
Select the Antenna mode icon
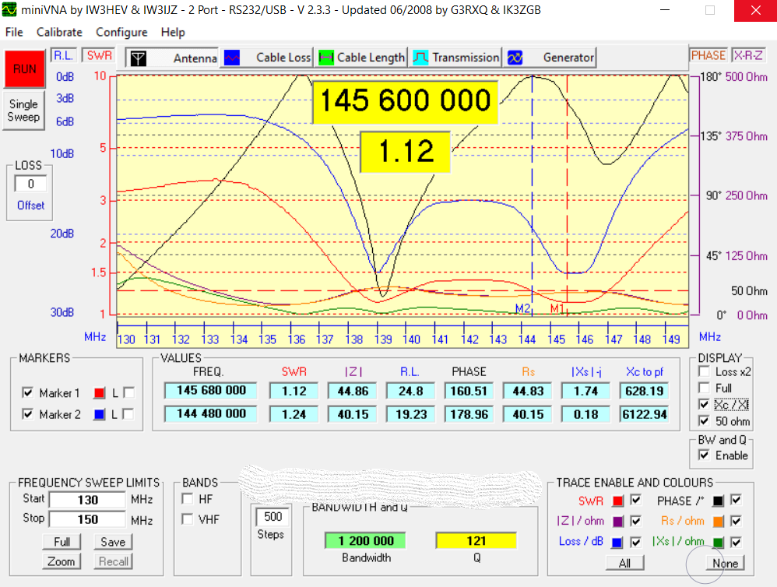tap(138, 58)
